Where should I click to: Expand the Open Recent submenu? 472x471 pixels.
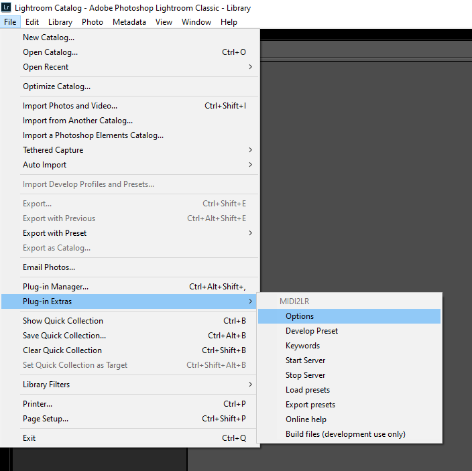tap(130, 67)
